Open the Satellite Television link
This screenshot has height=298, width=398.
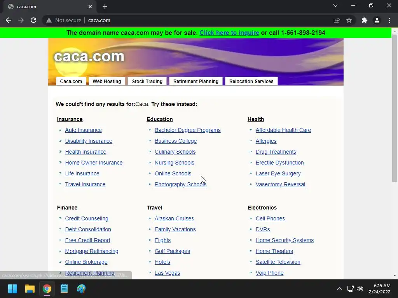pos(278,262)
